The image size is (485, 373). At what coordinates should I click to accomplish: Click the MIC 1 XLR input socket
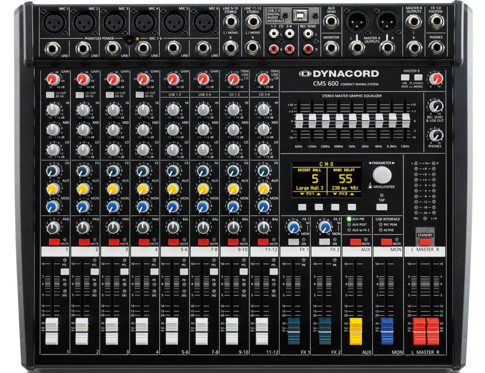point(54,23)
